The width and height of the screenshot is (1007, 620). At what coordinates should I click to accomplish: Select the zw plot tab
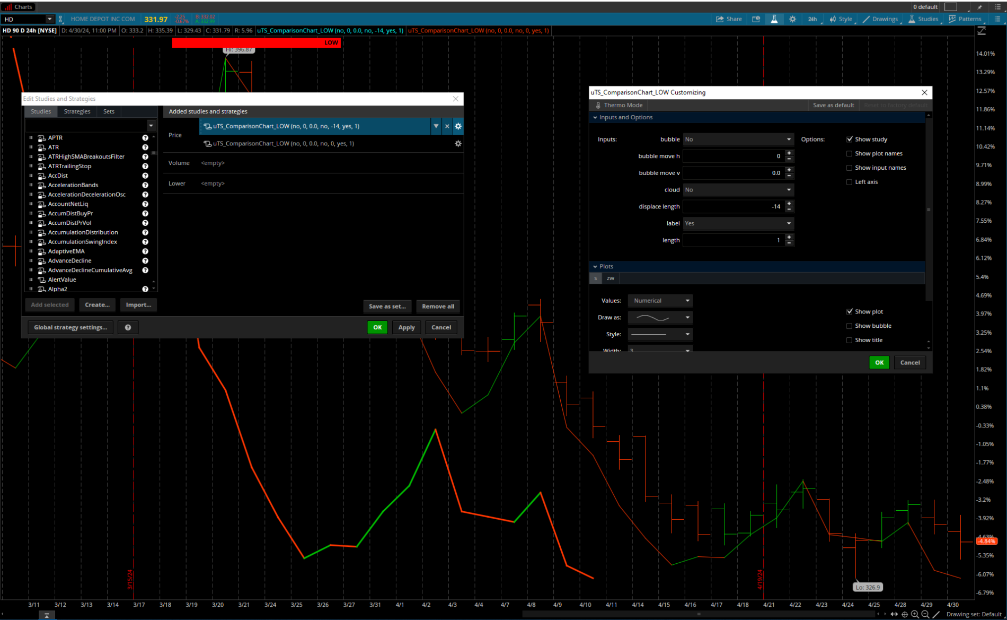(611, 278)
